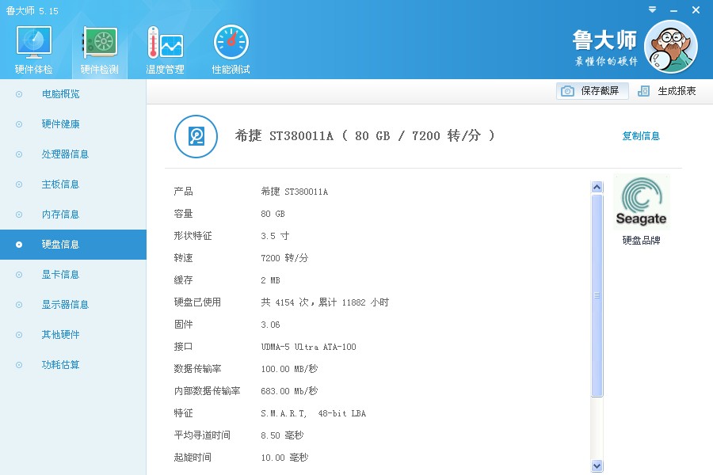Click spin-up time value 10.00 毫秒
The width and height of the screenshot is (713, 475).
click(x=284, y=458)
